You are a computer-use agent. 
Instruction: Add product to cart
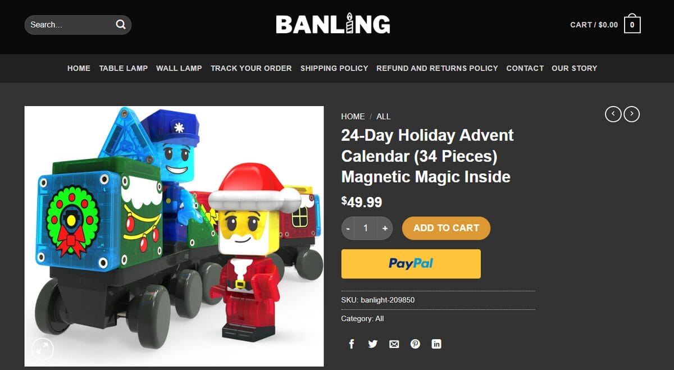(x=446, y=228)
